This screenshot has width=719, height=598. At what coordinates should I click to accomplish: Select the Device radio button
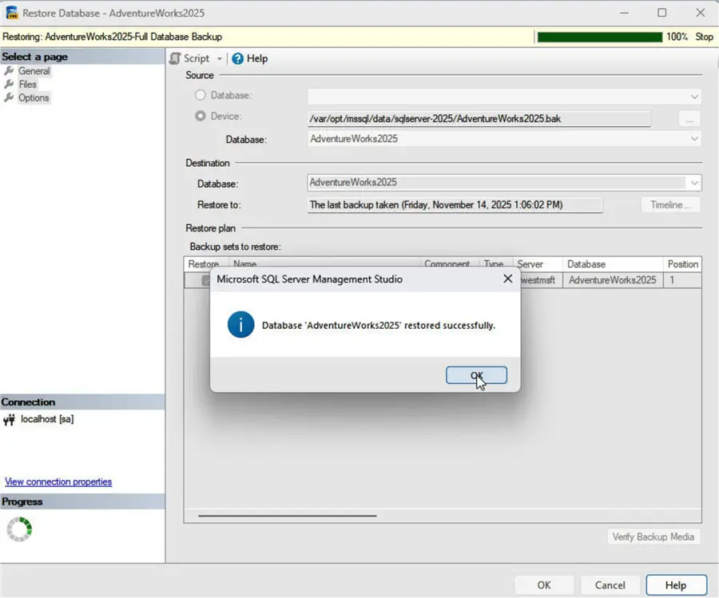click(x=201, y=116)
